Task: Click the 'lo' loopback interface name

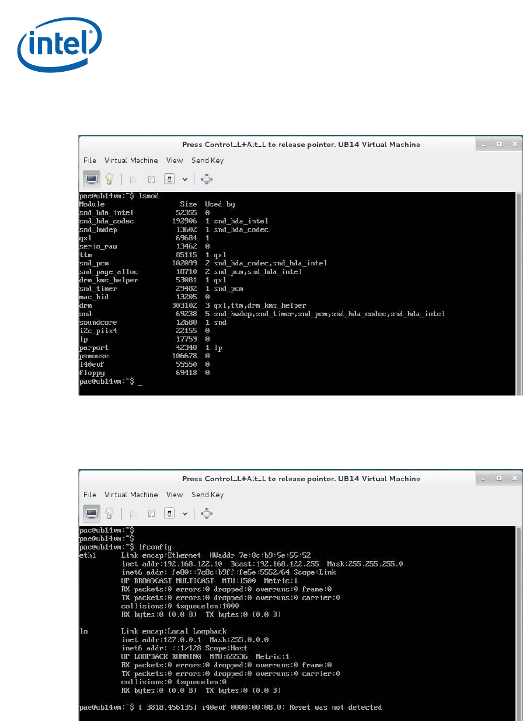Action: pyautogui.click(x=83, y=632)
